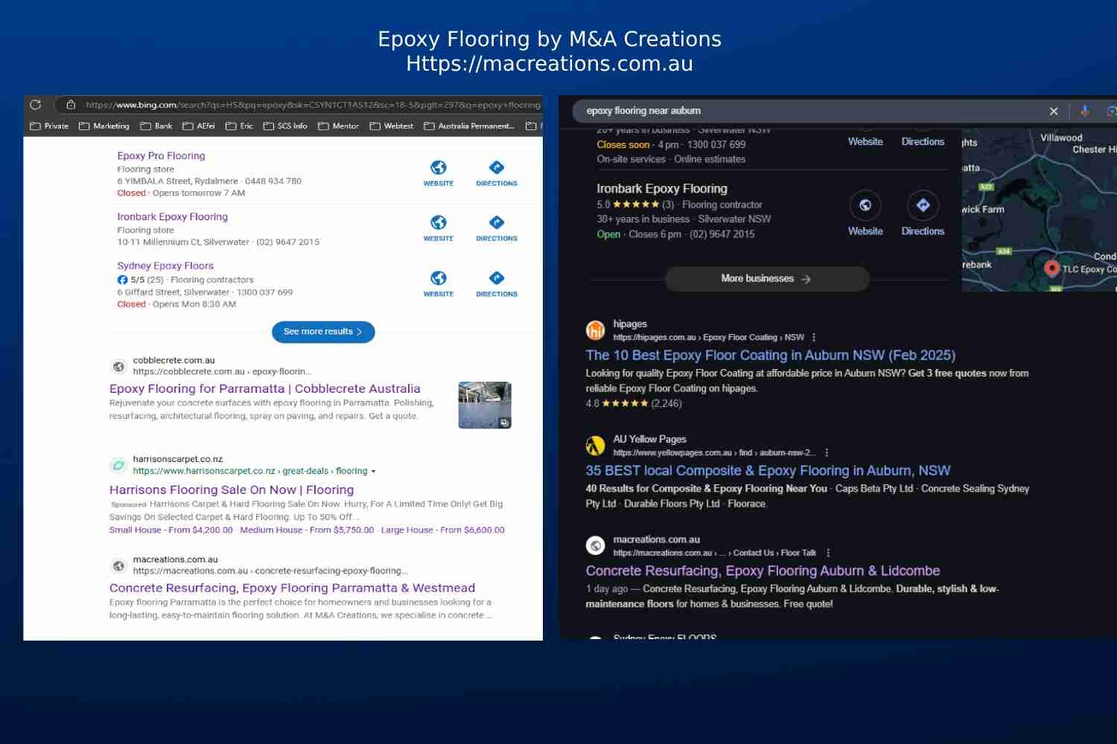Click Sydney Epoxy Floors 5/5 (25) rating

(x=141, y=280)
